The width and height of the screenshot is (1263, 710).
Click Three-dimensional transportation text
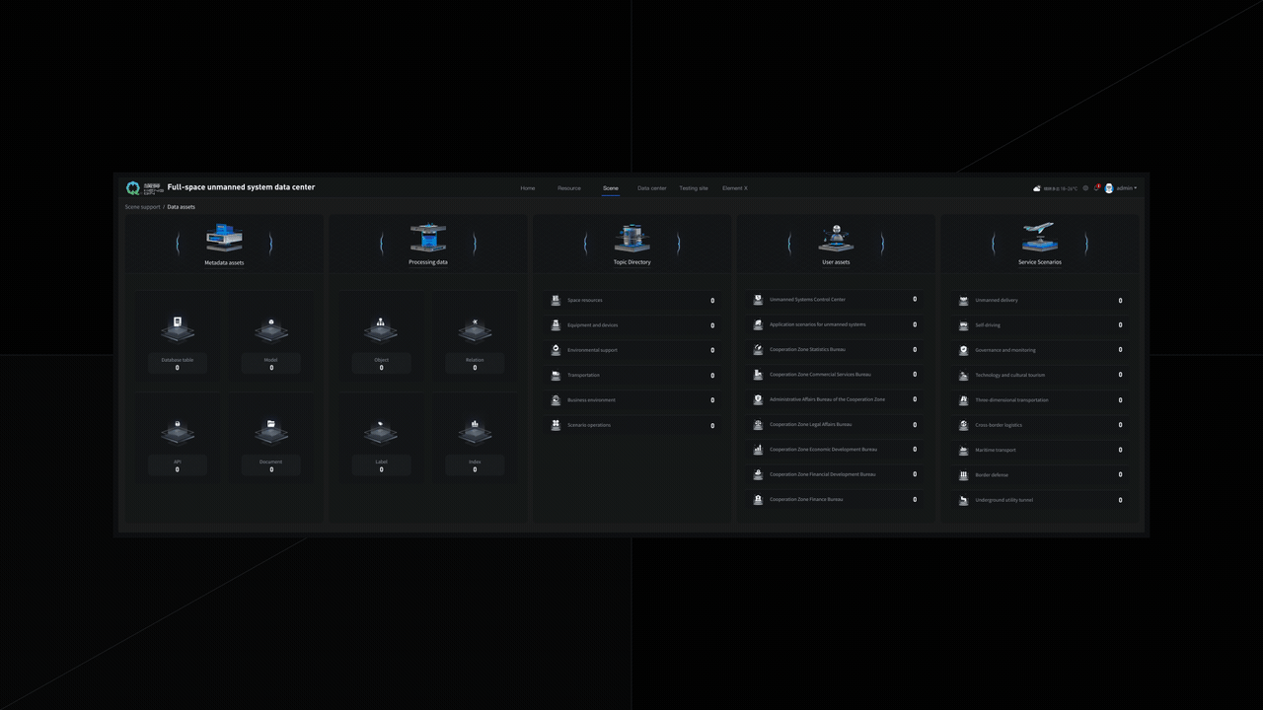[1012, 400]
